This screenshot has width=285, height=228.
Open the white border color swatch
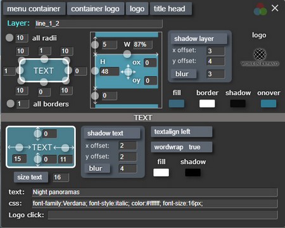click(x=207, y=104)
